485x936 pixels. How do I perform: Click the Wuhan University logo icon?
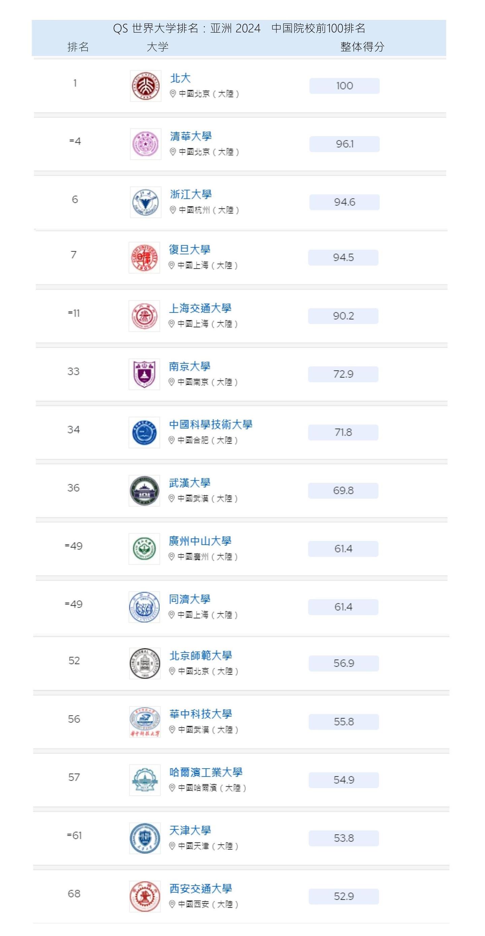(144, 491)
